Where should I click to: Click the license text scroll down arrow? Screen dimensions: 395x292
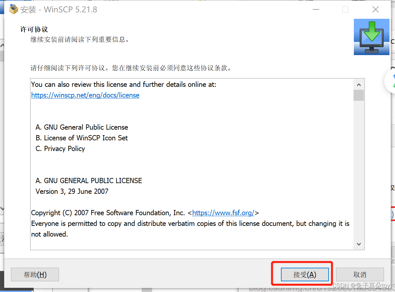coord(359,244)
